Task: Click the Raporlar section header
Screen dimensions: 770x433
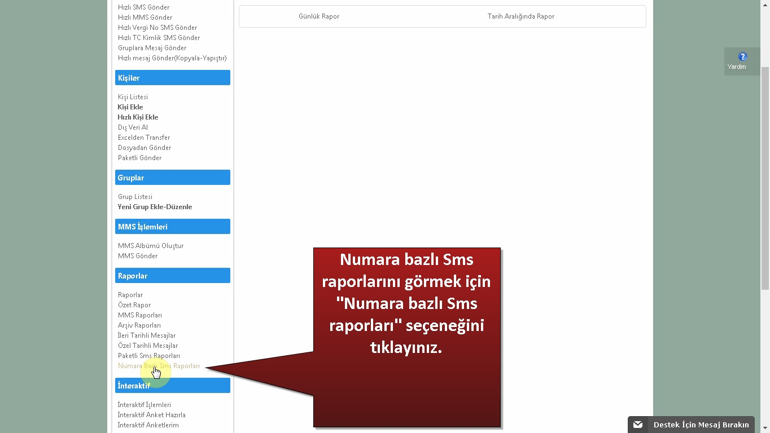Action: pyautogui.click(x=172, y=276)
